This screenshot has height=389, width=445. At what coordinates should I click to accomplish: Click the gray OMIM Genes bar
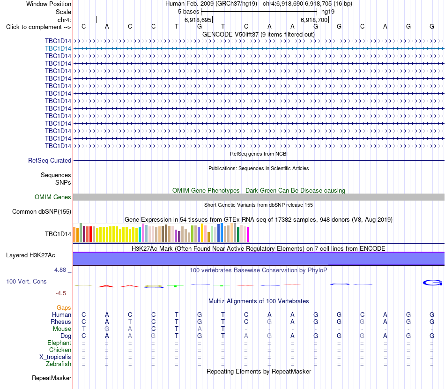(x=259, y=197)
